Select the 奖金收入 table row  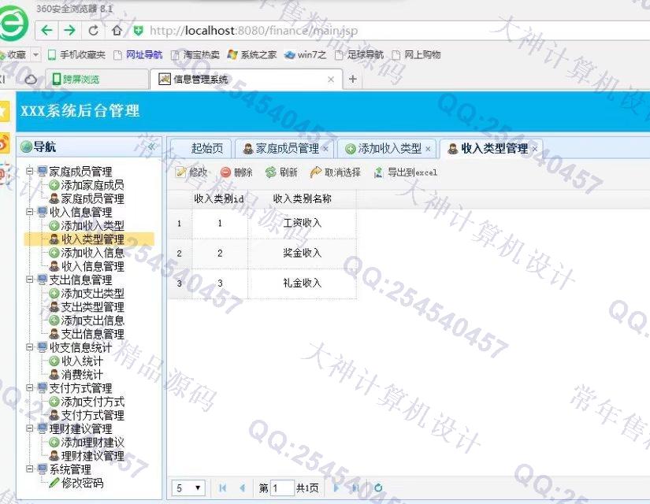[262, 254]
